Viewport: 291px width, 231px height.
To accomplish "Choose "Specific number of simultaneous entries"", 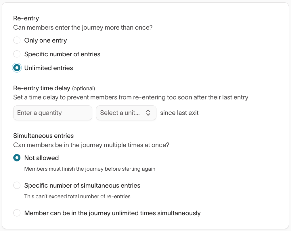I will click(17, 185).
